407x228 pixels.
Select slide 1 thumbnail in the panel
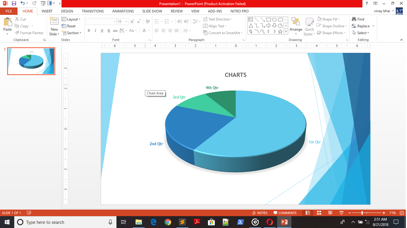point(31,61)
